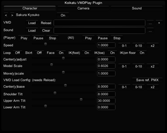Screen dimensions: 167x133
Task: Click the + button in VMD row
Action: [159, 23]
